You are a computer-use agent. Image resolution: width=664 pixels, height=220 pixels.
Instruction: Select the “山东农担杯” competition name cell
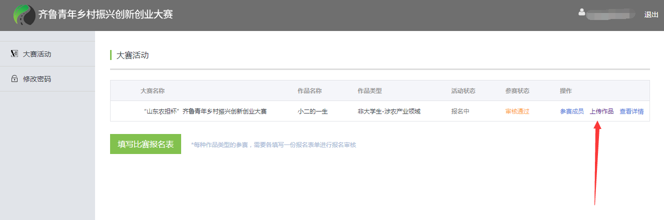[x=205, y=111]
